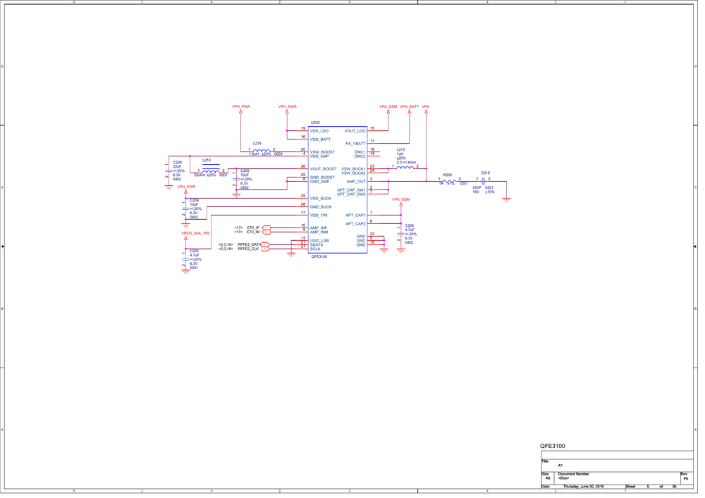Click the VPA_GSM arrow above C225

401,205
